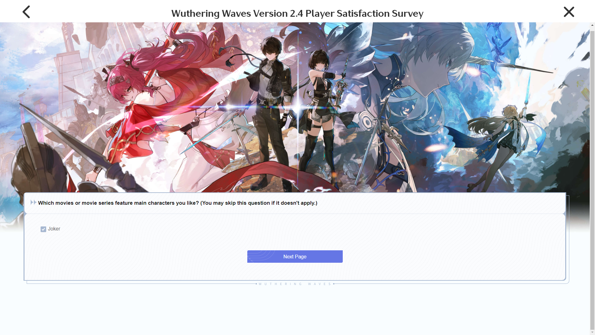Click the wave pattern on Next Page button

click(261, 256)
